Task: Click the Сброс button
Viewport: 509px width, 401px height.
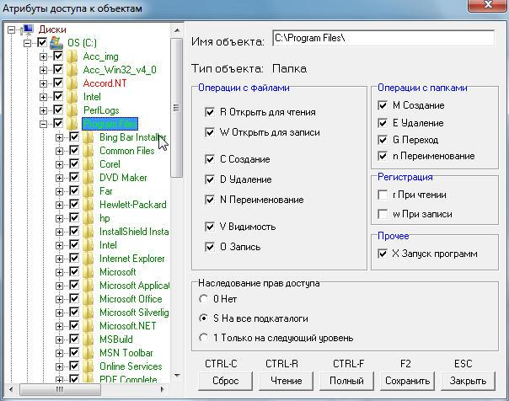Action: 225,381
